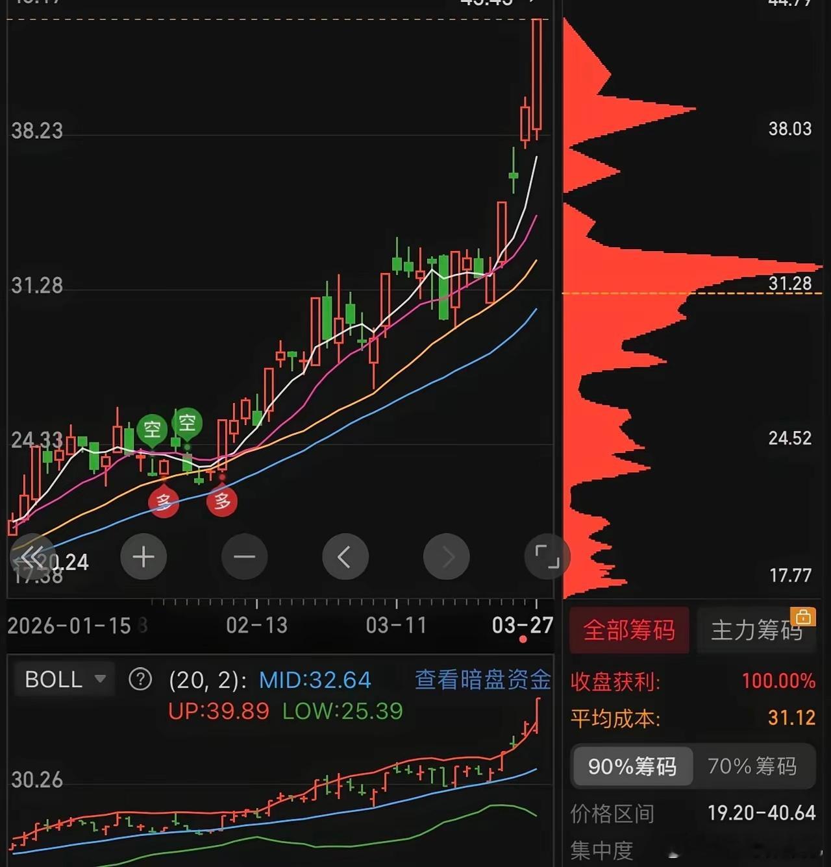Select the 70%筹码 option
This screenshot has height=867, width=831.
[x=752, y=766]
